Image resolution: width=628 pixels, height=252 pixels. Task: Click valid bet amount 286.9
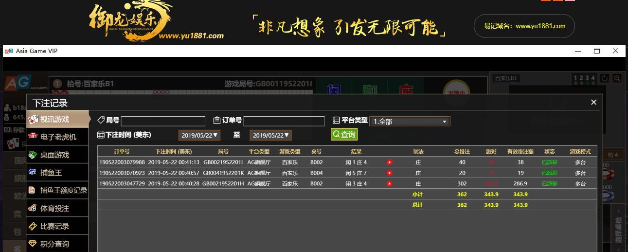click(520, 183)
